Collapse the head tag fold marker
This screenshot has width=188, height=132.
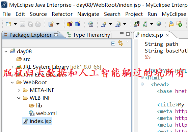coord(142,84)
